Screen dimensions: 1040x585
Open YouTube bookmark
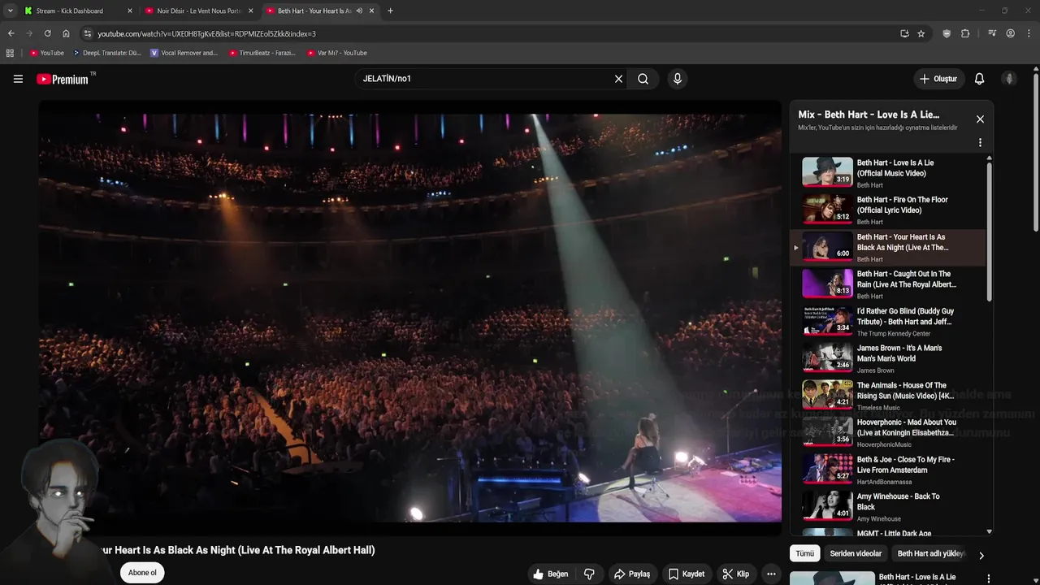[47, 53]
